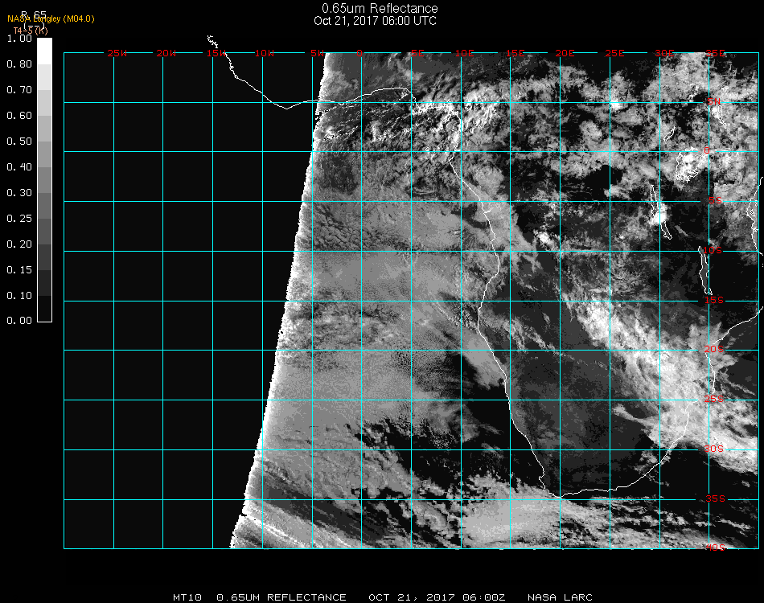Click the 30S latitude label
This screenshot has width=764, height=603.
coord(713,449)
